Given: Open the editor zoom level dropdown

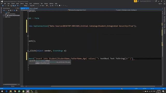Looking at the screenshot, I should coord(23,86).
